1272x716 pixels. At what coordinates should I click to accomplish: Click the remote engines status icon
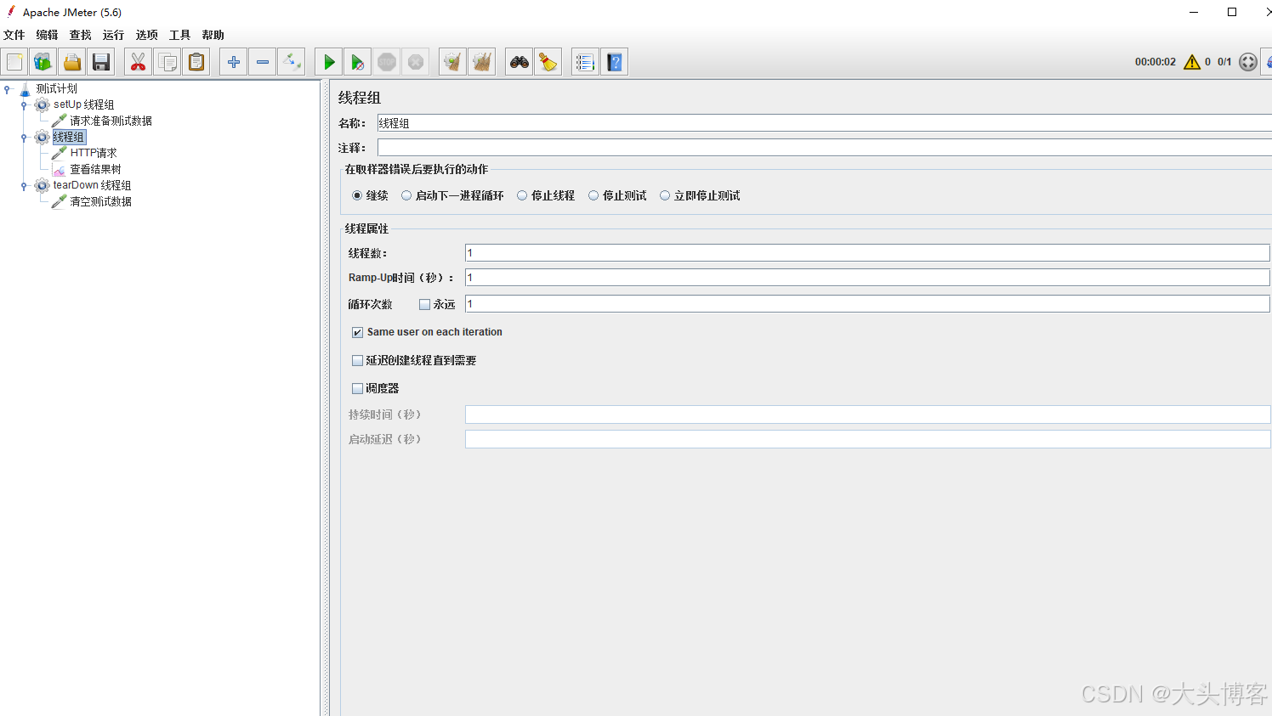click(x=1248, y=62)
